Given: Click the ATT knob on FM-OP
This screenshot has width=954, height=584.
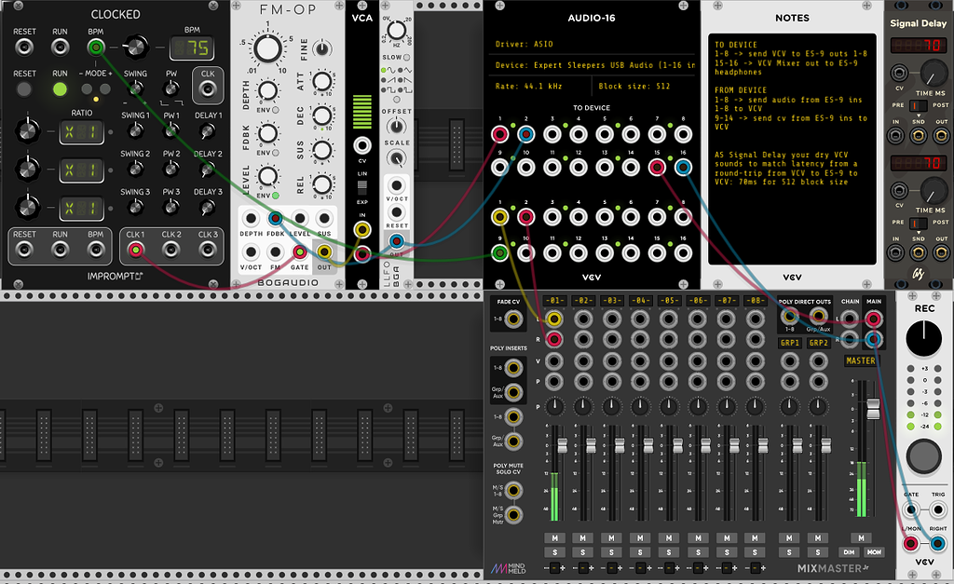Looking at the screenshot, I should 321,82.
